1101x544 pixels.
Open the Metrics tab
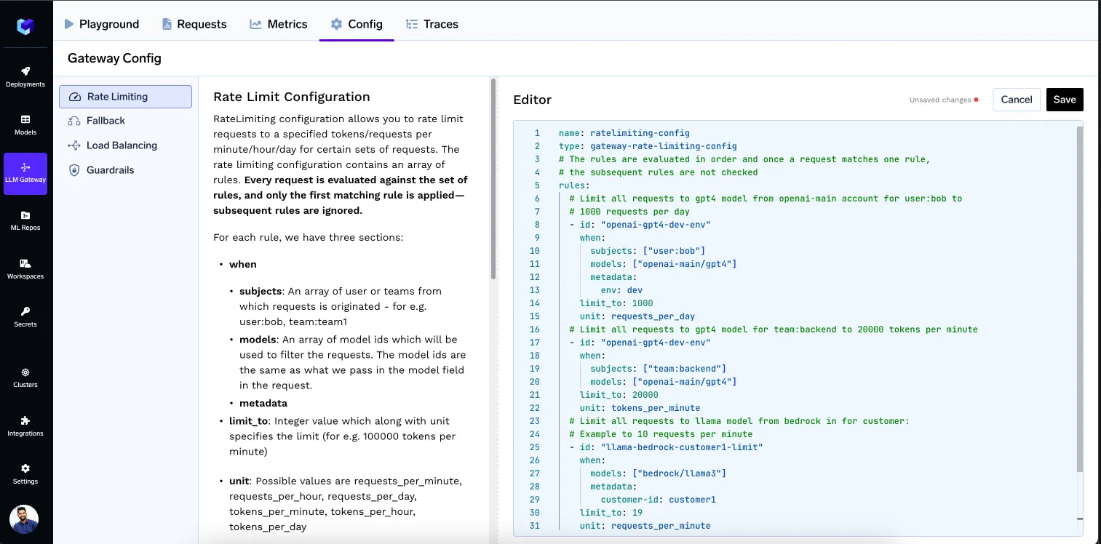tap(279, 24)
